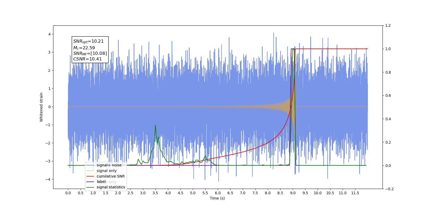The width and height of the screenshot is (425, 212).
Task: Click green line sample beside 'signal statistics'
Action: pyautogui.click(x=90, y=187)
